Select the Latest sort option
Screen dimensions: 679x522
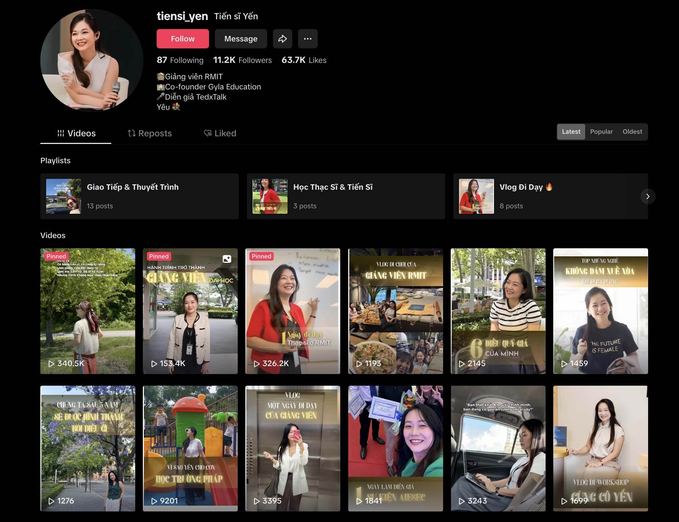571,132
